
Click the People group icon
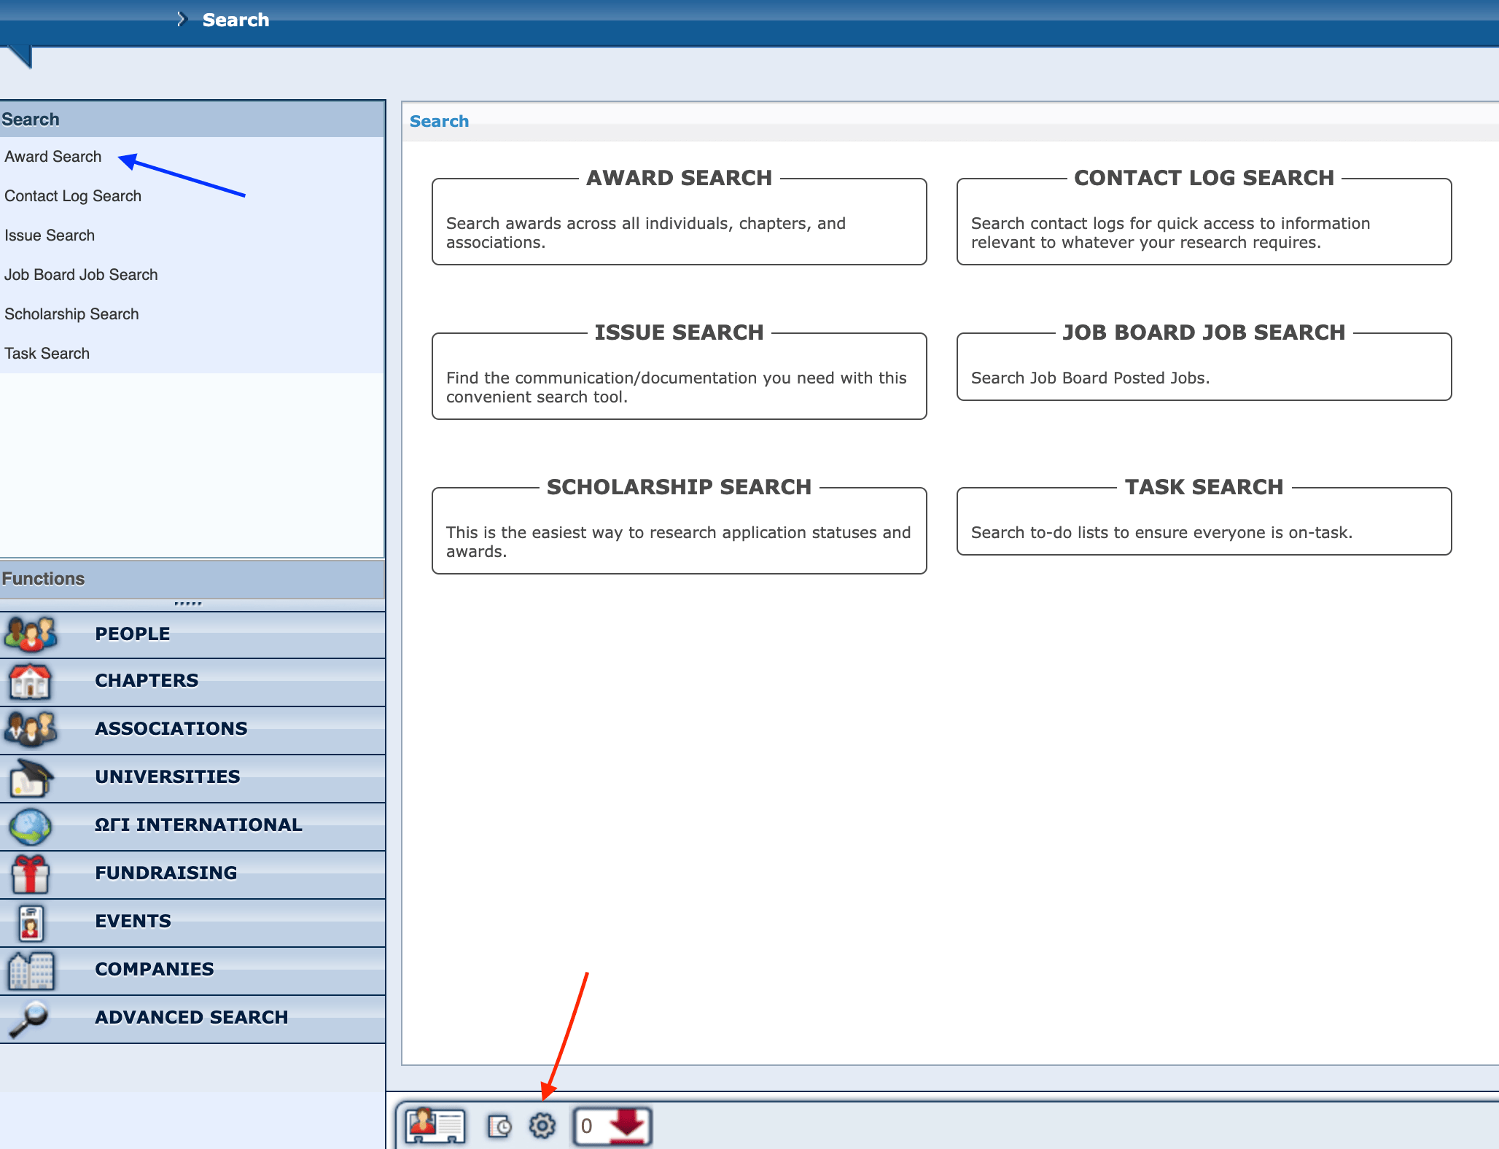30,634
